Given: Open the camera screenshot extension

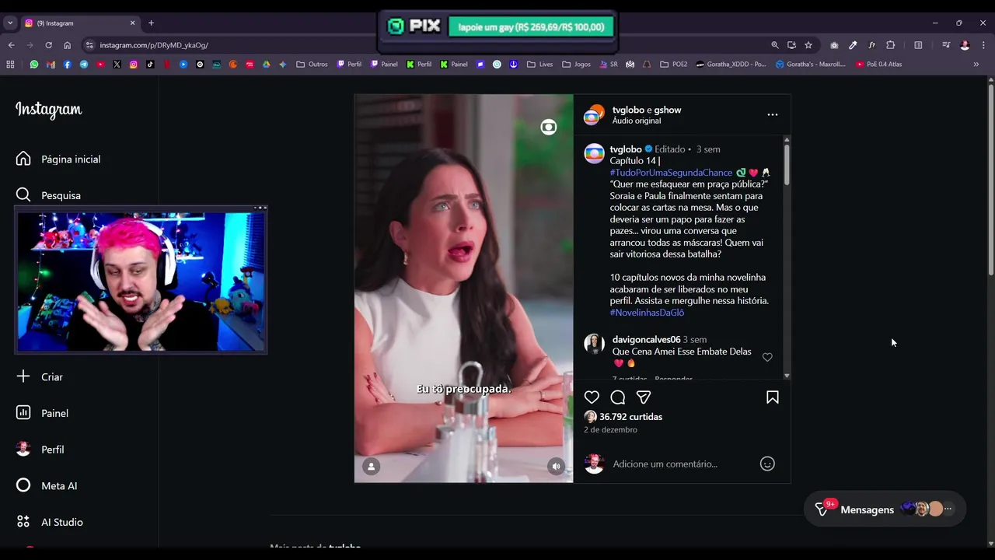Looking at the screenshot, I should point(834,45).
